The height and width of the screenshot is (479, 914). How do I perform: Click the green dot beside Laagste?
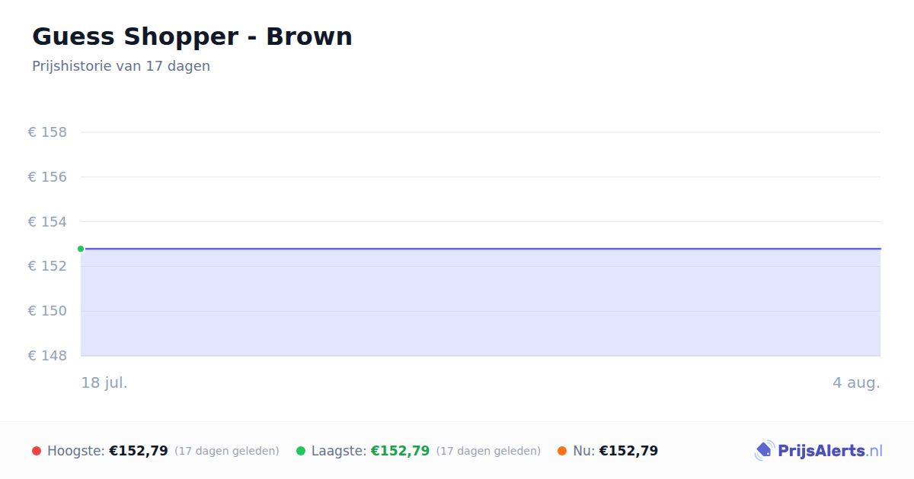pos(301,451)
